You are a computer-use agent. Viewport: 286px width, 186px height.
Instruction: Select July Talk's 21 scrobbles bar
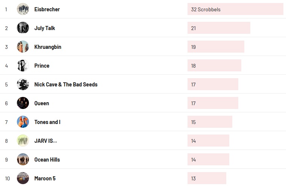click(x=219, y=28)
